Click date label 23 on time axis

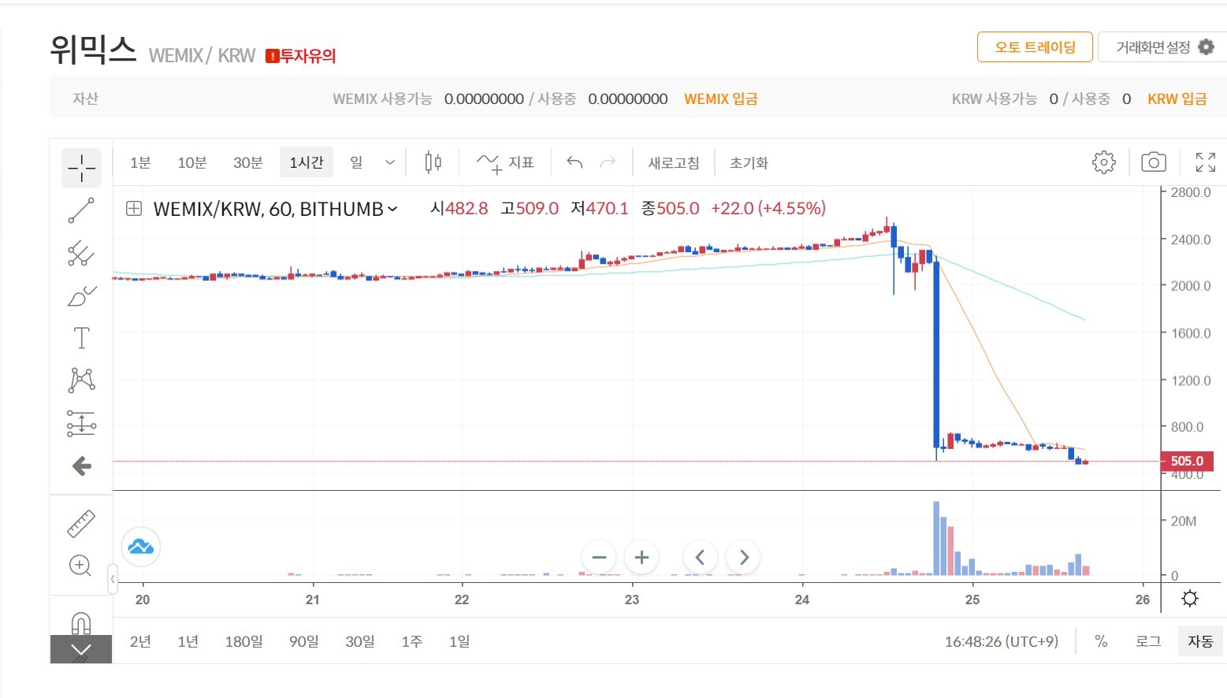pos(632,600)
